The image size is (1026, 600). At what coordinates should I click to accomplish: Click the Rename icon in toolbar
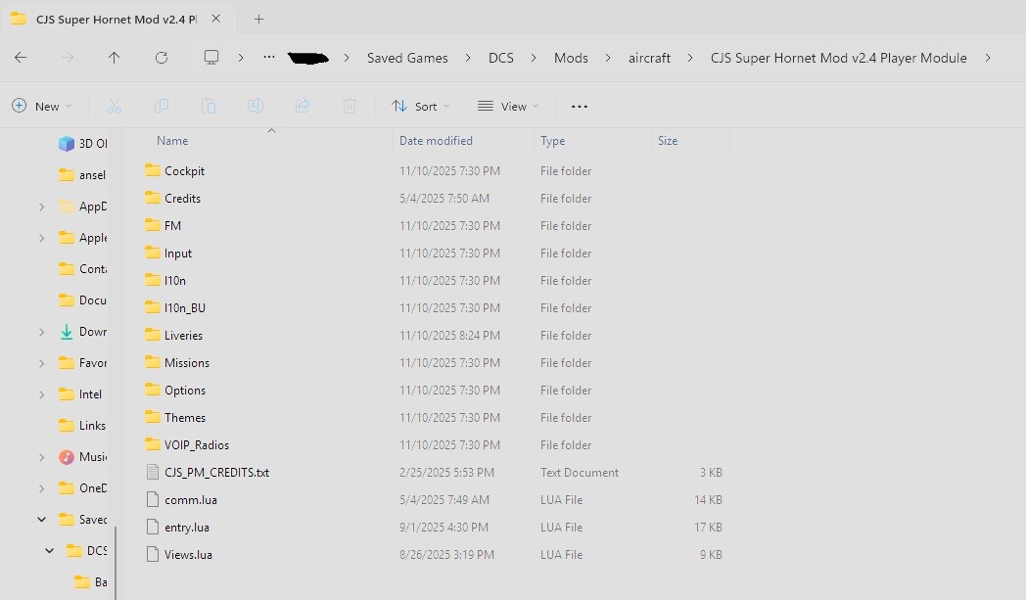click(256, 106)
